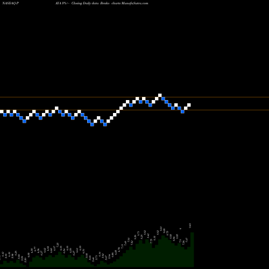Image resolution: width=269 pixels, height=269 pixels.
Task: Click the '9.89' label above last bar
Action: point(190,225)
